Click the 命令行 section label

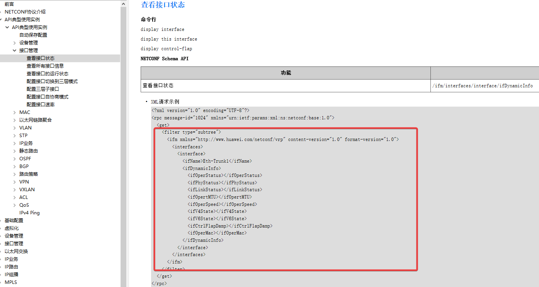point(148,19)
